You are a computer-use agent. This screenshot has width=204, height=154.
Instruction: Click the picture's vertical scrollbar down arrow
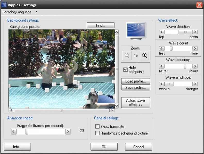(x=117, y=106)
